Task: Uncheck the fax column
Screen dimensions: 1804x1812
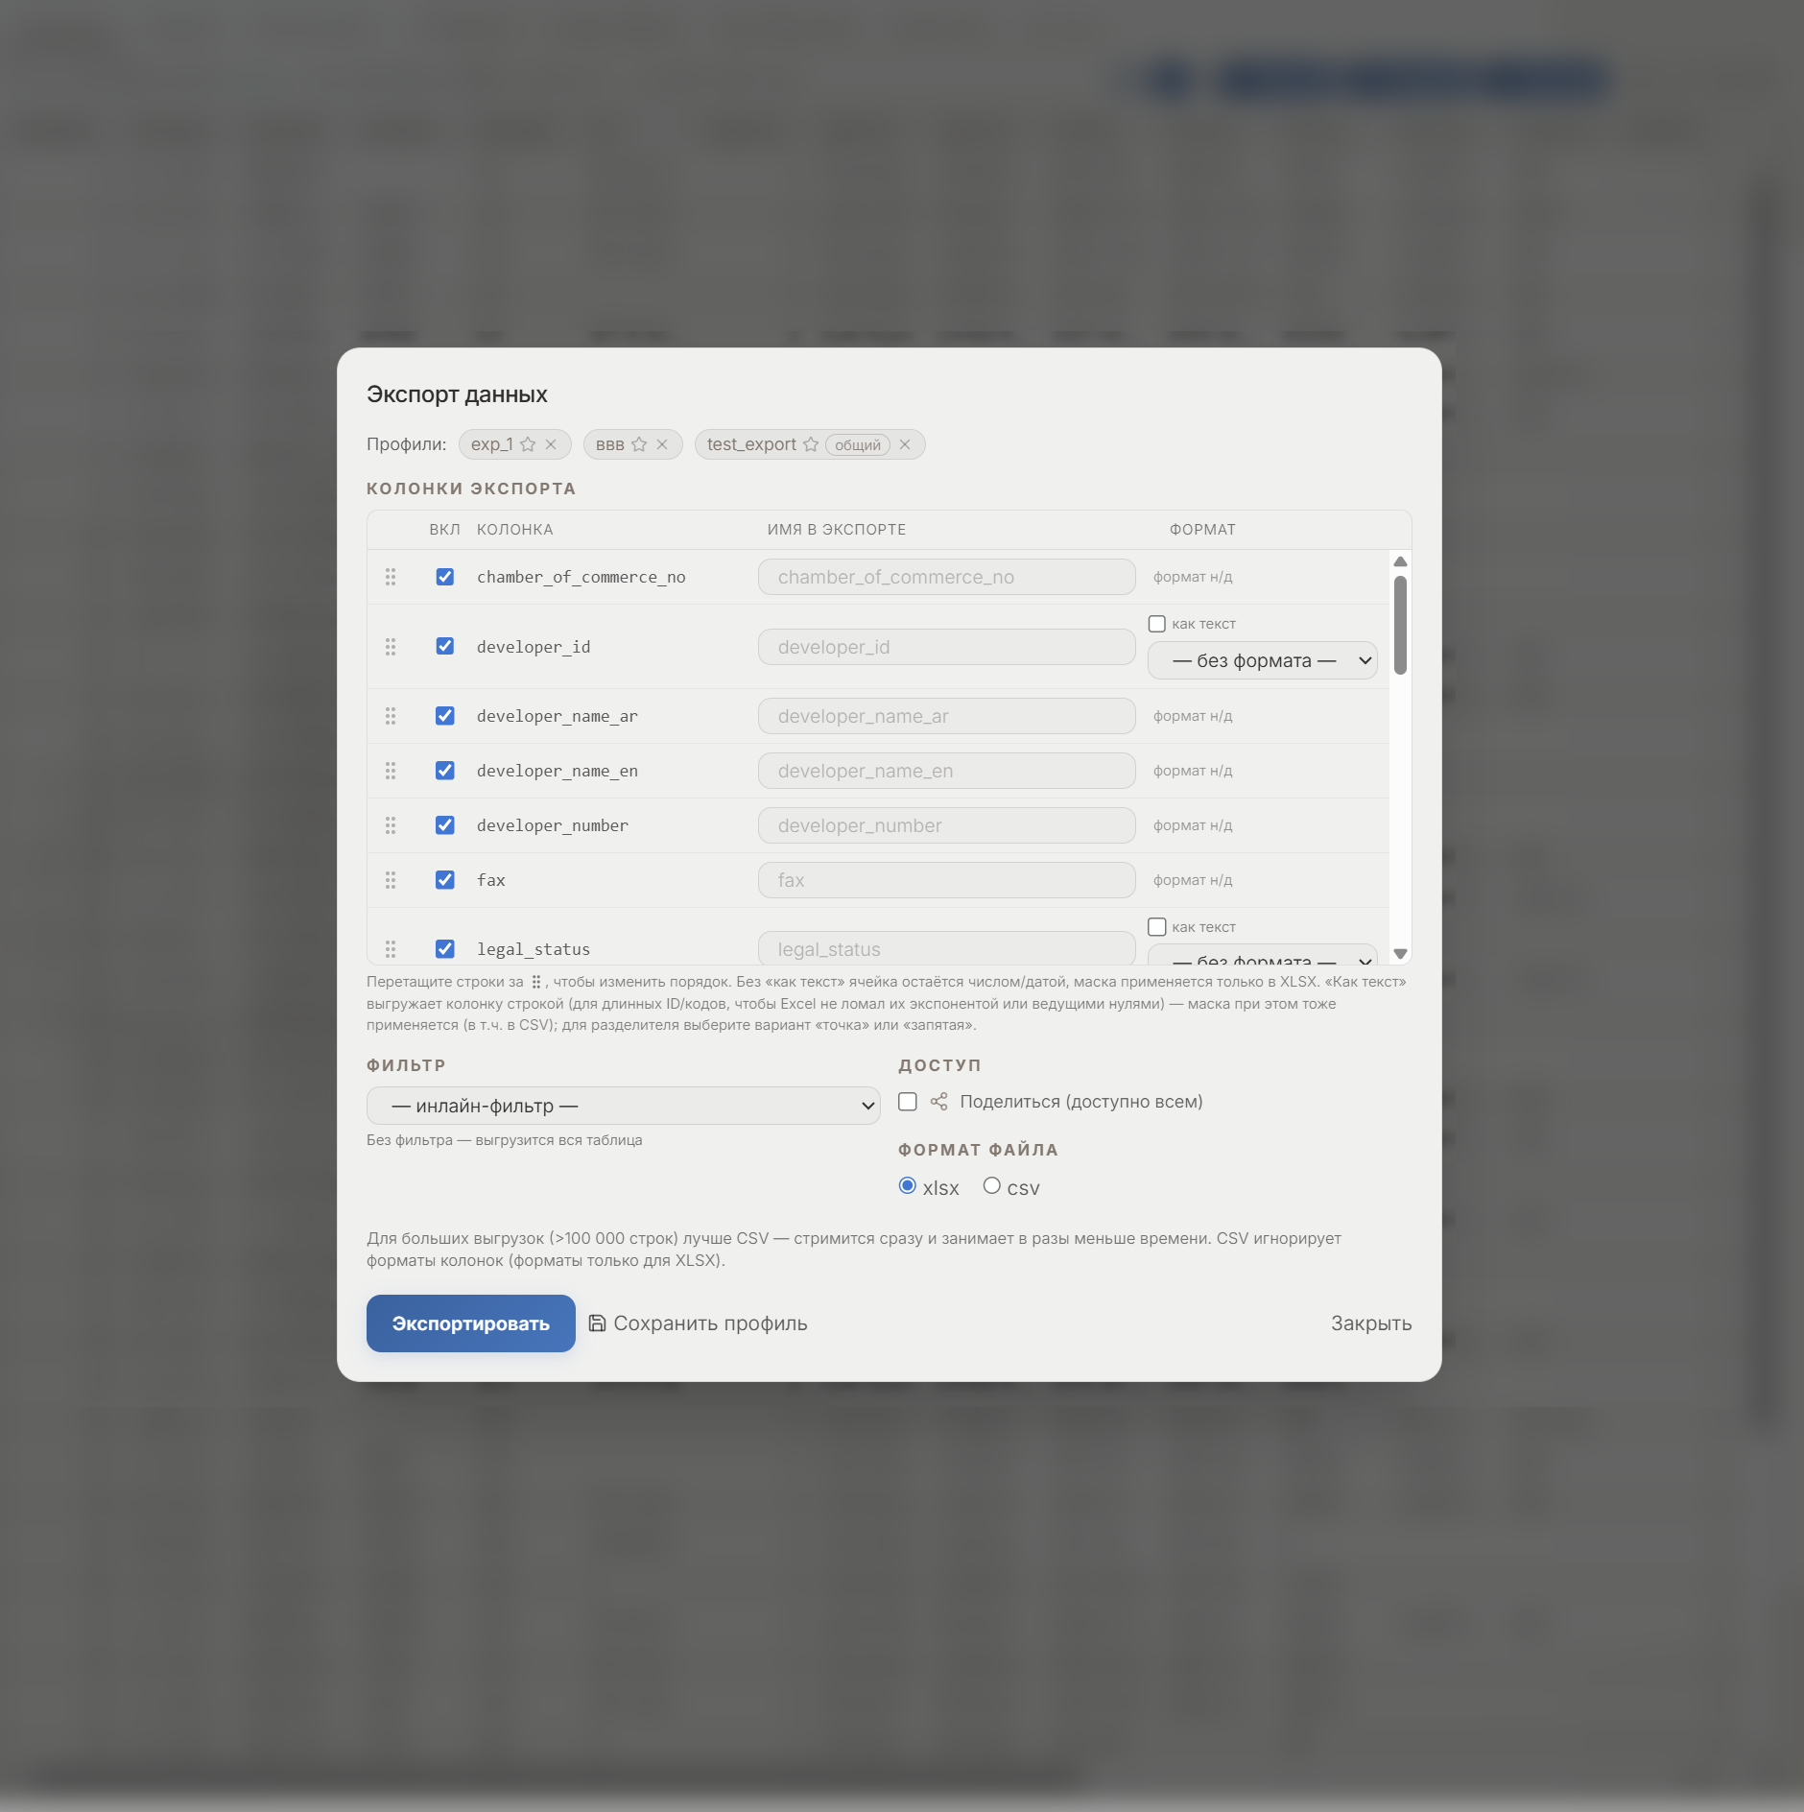Action: click(x=445, y=880)
